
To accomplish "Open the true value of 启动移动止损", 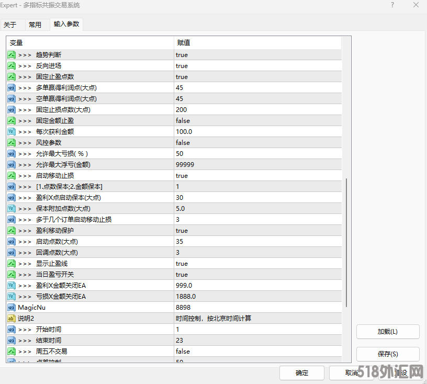I will point(257,176).
